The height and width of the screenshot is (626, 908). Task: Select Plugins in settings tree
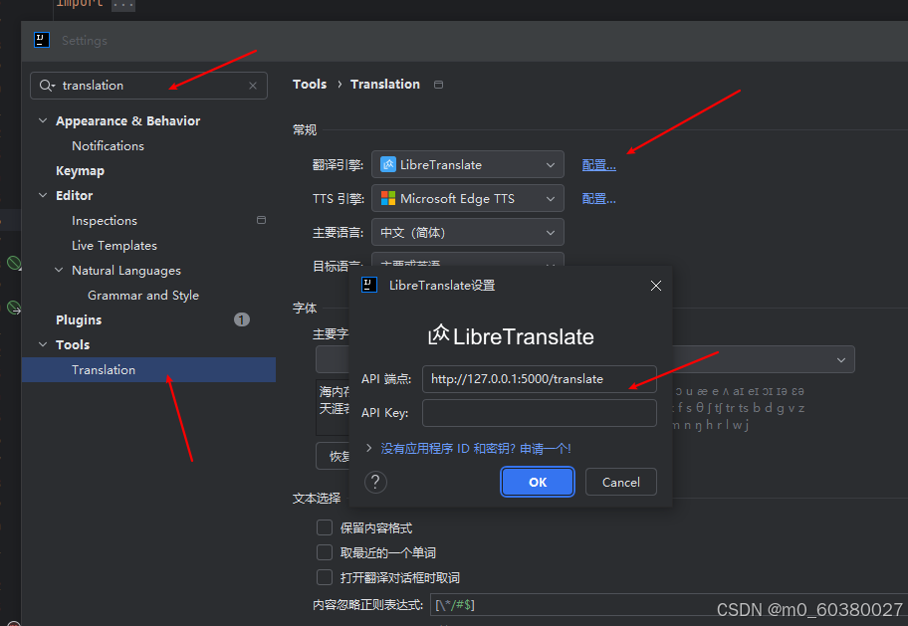(x=79, y=319)
